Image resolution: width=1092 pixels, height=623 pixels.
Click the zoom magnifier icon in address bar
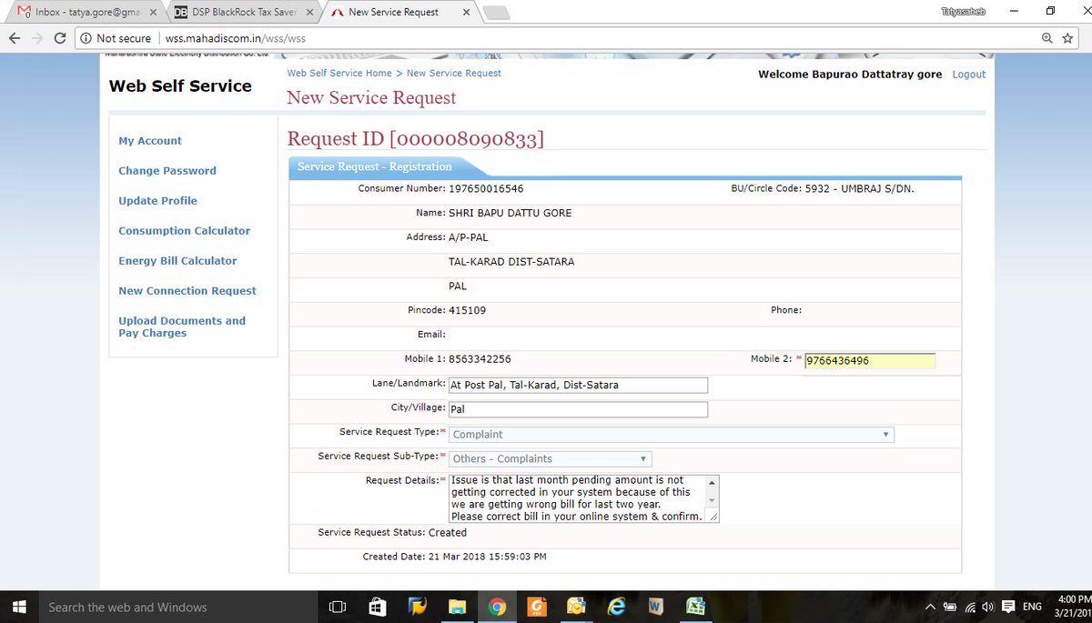(1047, 38)
